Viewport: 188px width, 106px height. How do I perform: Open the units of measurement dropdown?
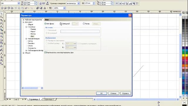click(78, 4)
